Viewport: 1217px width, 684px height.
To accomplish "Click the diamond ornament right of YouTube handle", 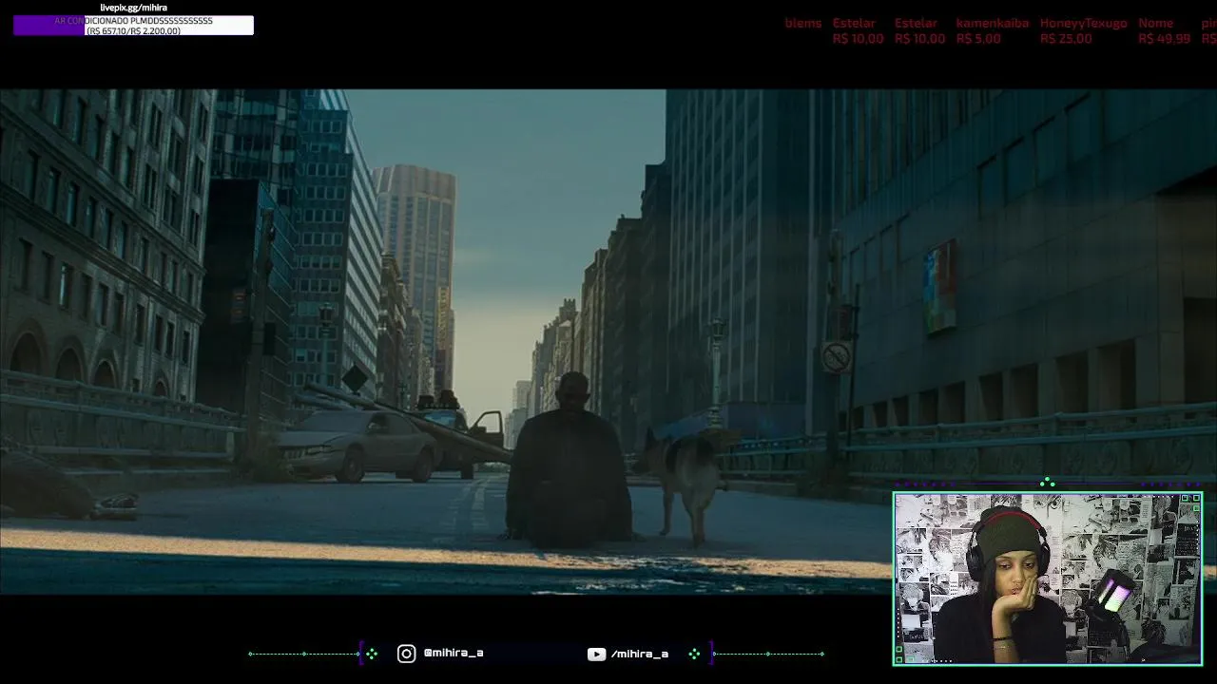I will tap(694, 654).
